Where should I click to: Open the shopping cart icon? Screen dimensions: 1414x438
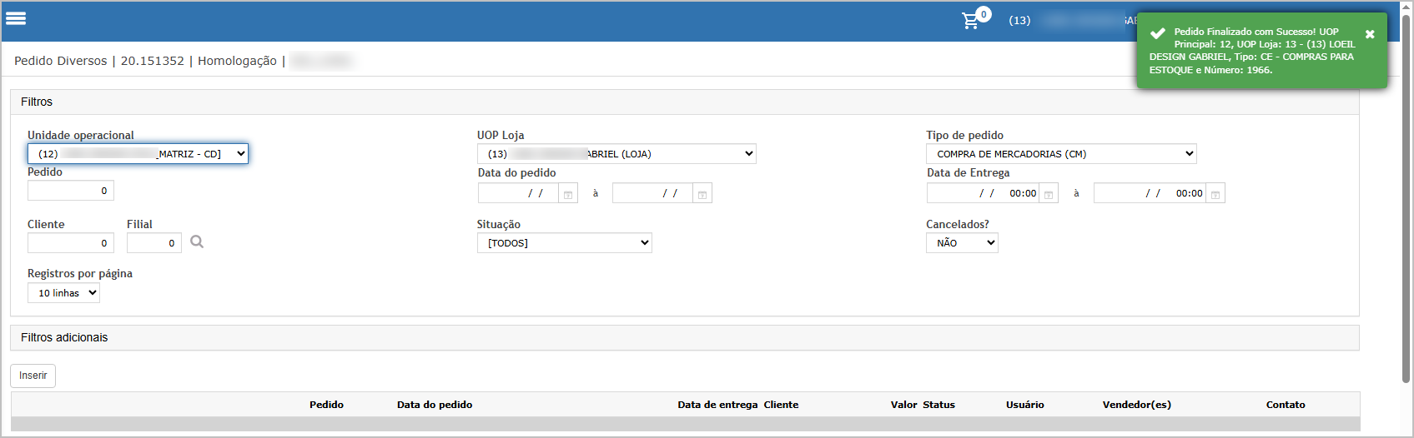point(971,21)
